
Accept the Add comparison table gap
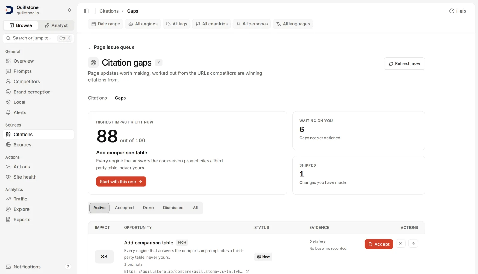[379, 244]
